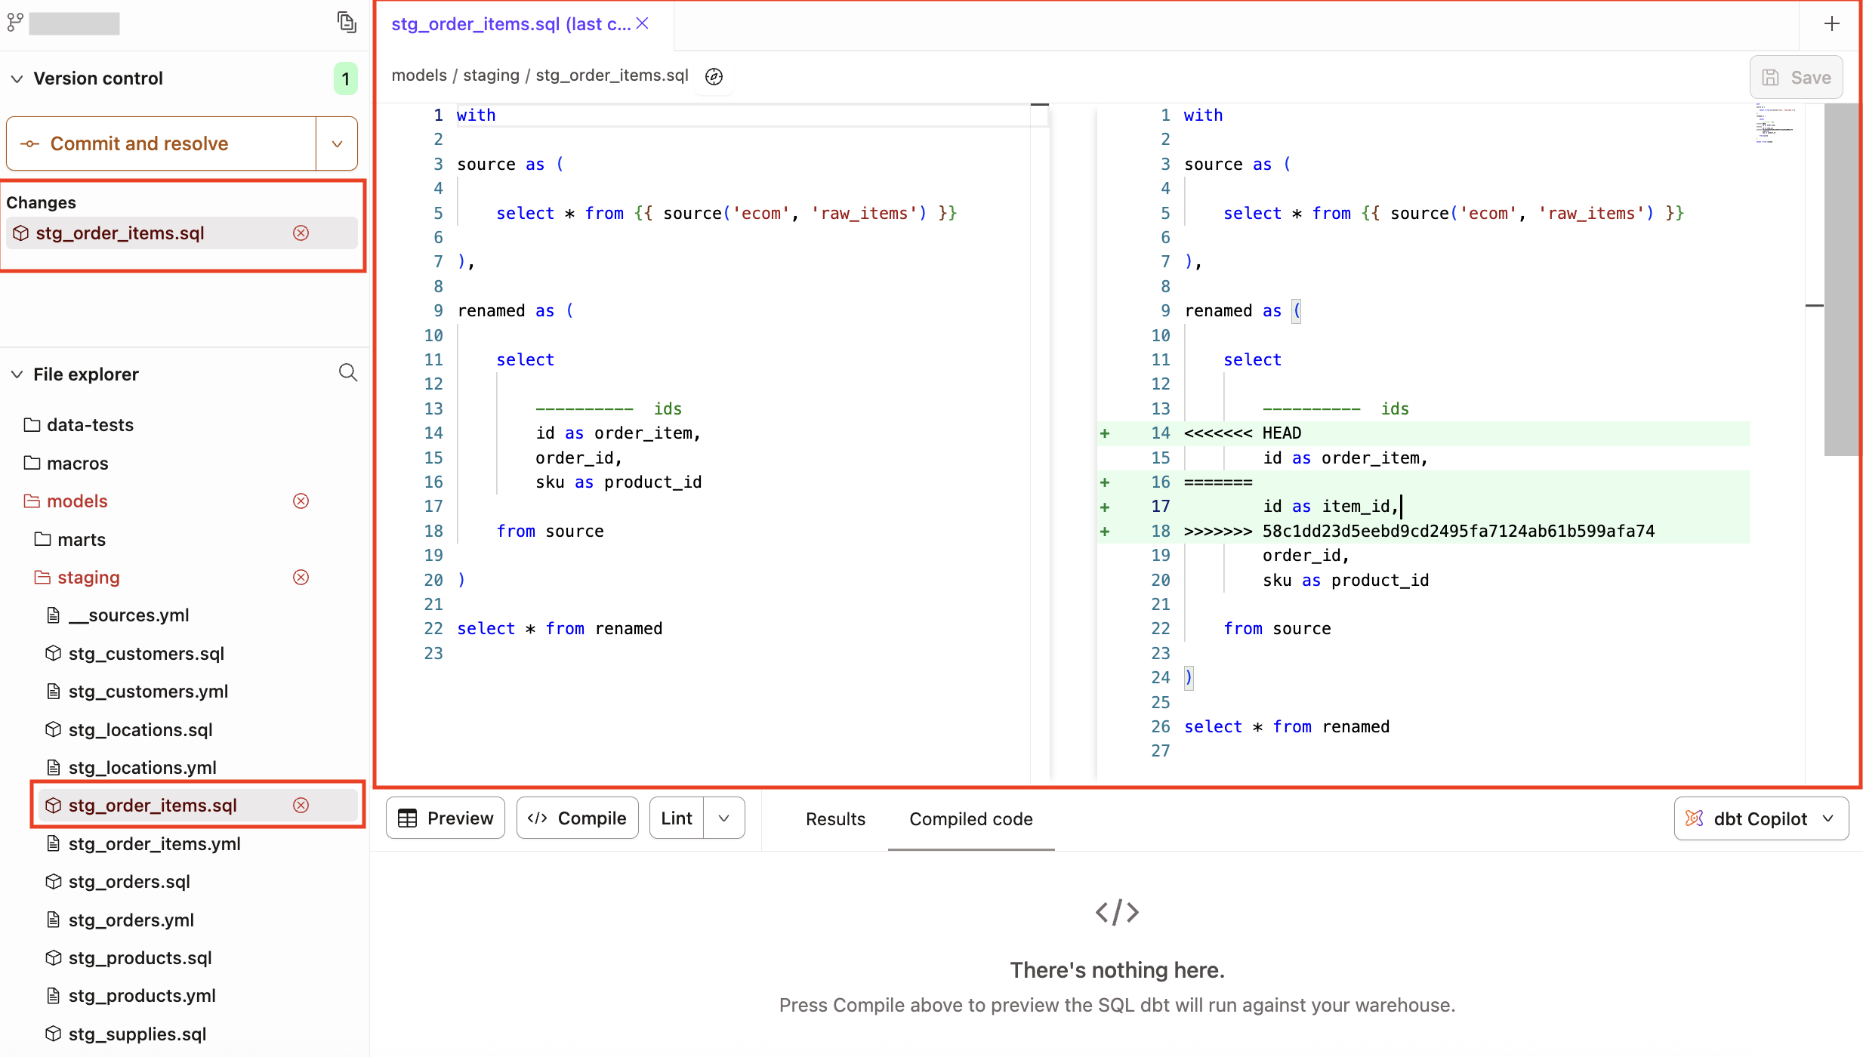Revert stg_order_items.sql using its discard icon
Image resolution: width=1863 pixels, height=1057 pixels.
tap(301, 233)
